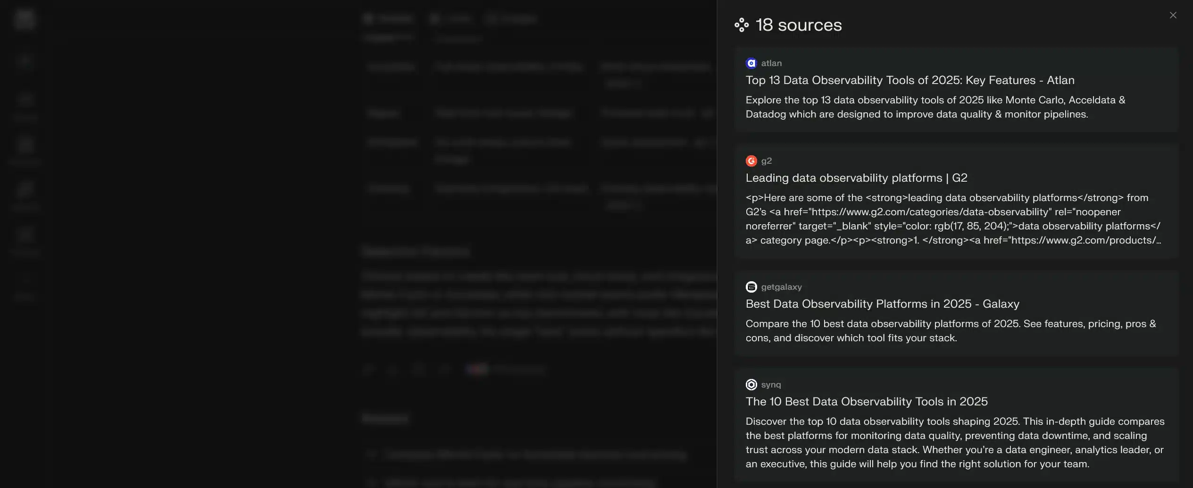Click the Atlan favicon icon
1193x488 pixels.
click(751, 63)
